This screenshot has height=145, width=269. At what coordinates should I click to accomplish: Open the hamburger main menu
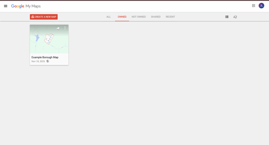[6, 6]
